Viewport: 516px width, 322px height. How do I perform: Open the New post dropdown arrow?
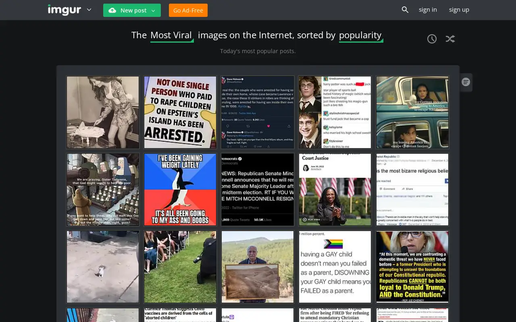tap(153, 10)
